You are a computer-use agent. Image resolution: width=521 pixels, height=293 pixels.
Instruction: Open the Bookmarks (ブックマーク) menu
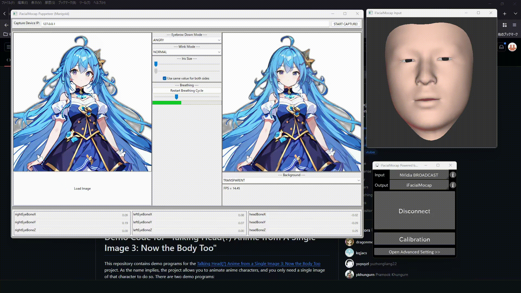tap(67, 2)
